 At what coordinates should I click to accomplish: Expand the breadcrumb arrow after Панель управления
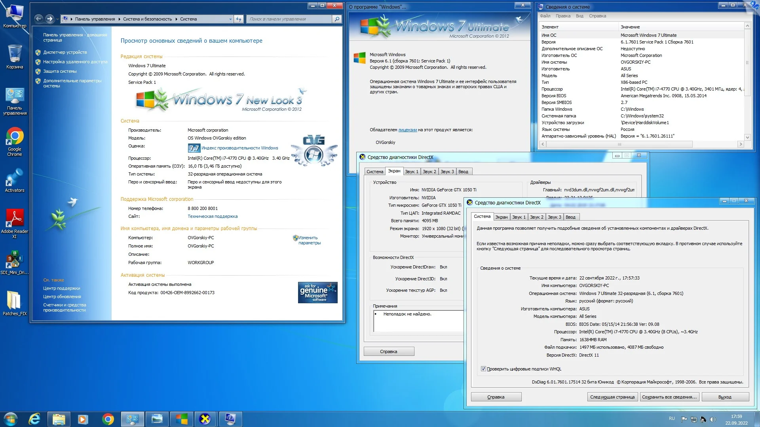point(119,19)
